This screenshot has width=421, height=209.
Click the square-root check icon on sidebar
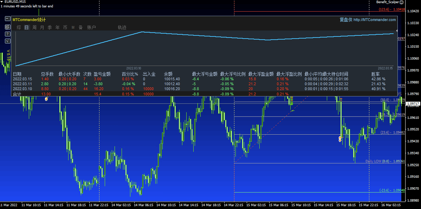click(7, 41)
